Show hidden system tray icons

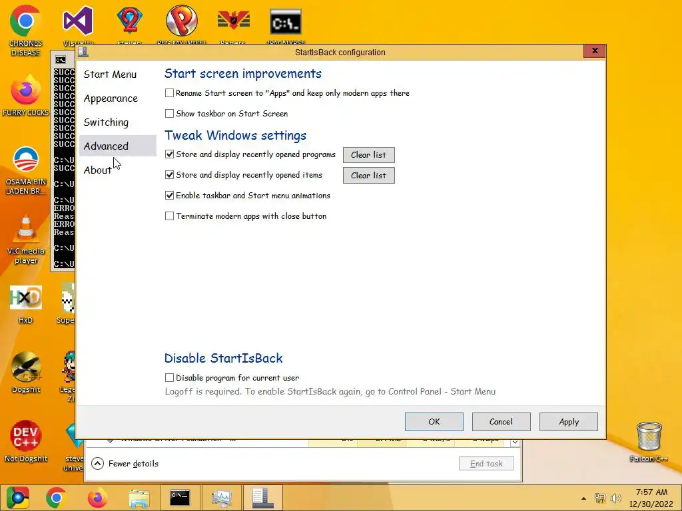[583, 498]
